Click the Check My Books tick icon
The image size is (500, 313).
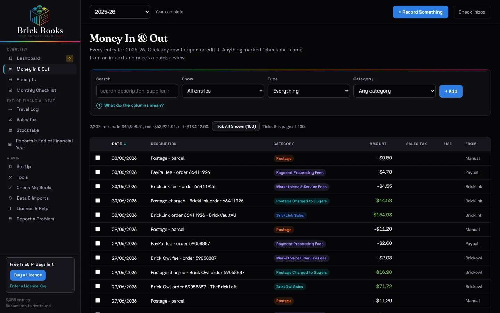[10, 188]
